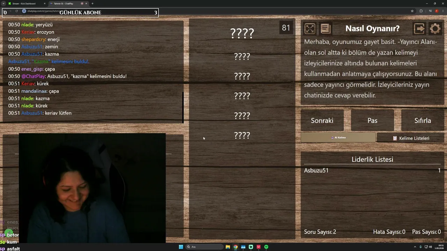The image size is (447, 251).
Task: Click Keriav's "erozyon" chat message
Action: tap(31, 32)
